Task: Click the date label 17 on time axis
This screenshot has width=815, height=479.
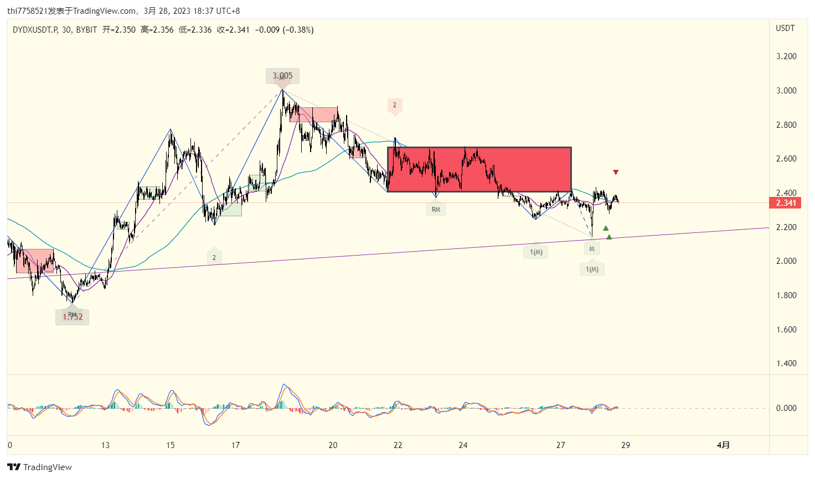Action: 236,445
